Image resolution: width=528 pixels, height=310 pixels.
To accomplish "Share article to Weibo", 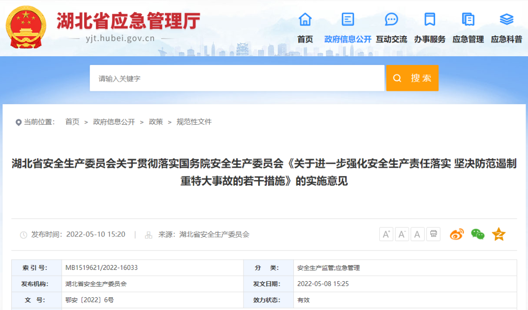I will (457, 234).
